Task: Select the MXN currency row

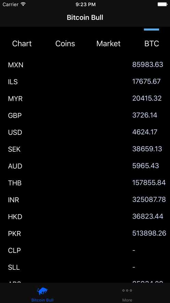Action: pos(85,65)
